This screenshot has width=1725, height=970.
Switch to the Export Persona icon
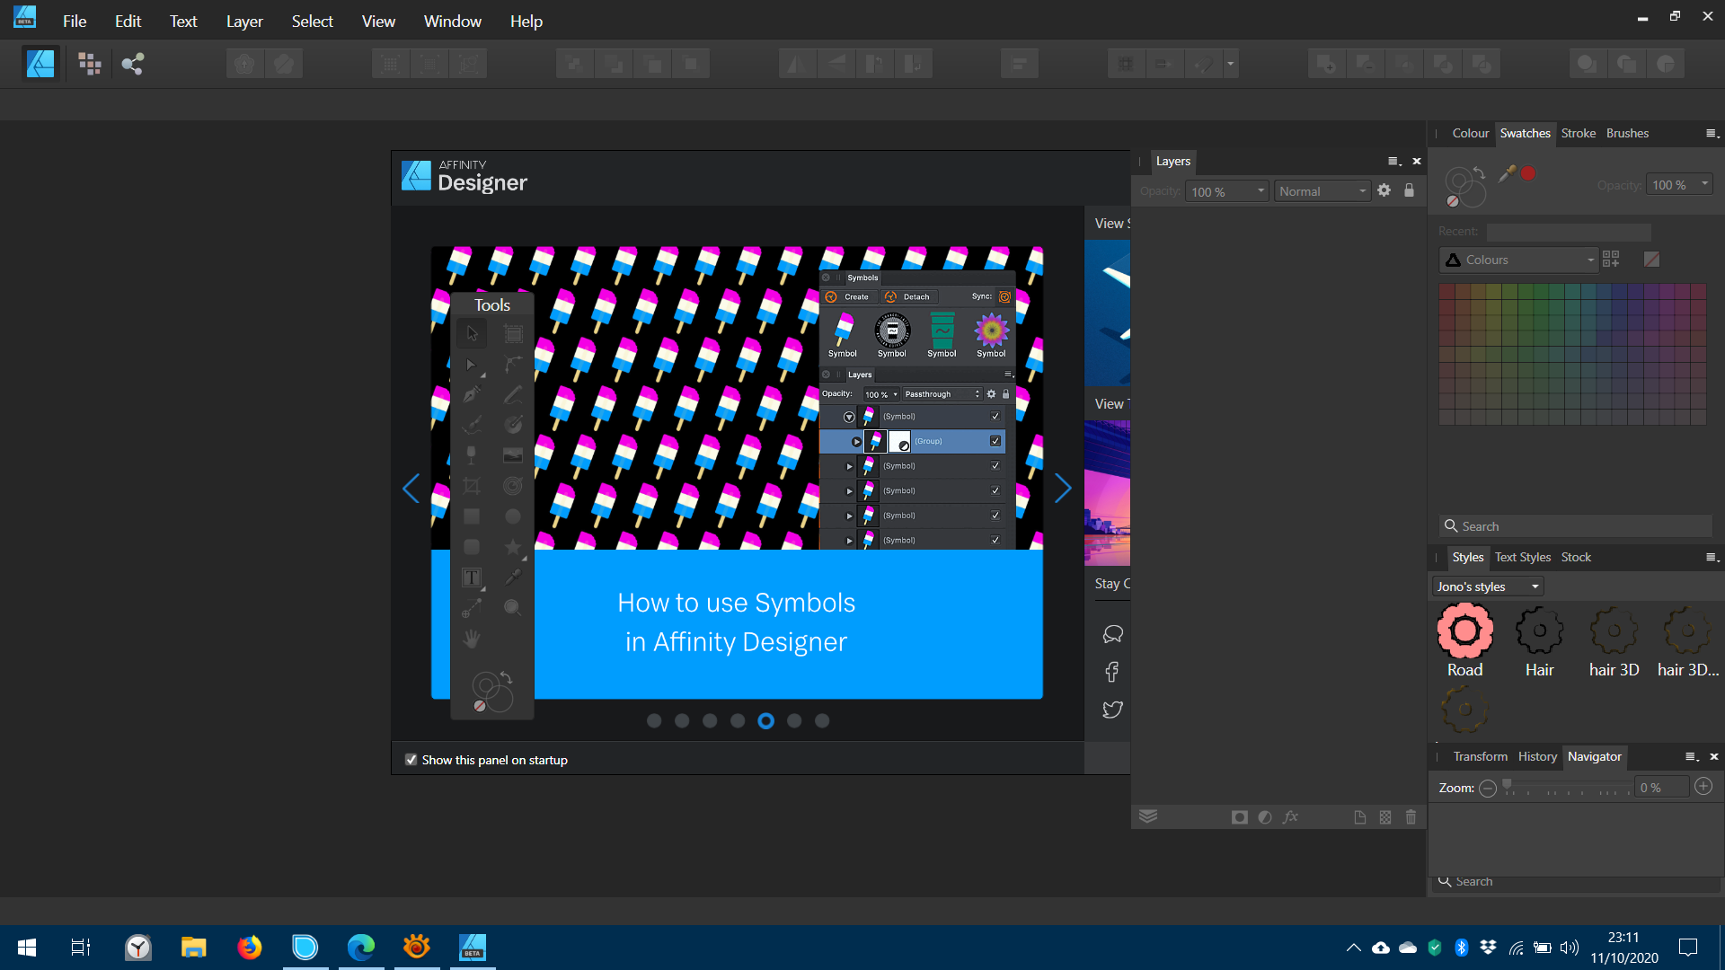133,64
